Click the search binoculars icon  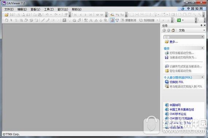point(112,15)
